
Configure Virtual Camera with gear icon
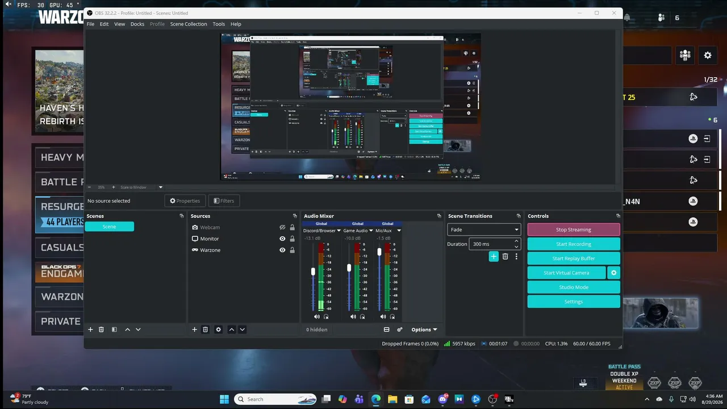(x=613, y=273)
